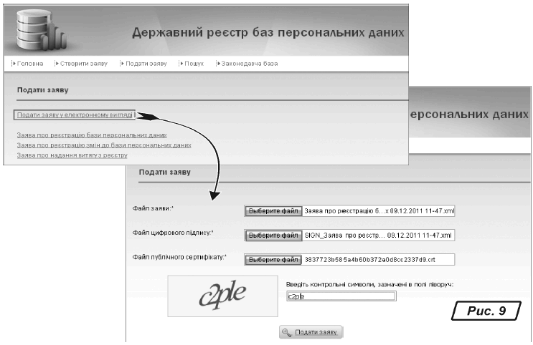Click the magnifier icon on the submit button
The image size is (533, 345).
287,332
